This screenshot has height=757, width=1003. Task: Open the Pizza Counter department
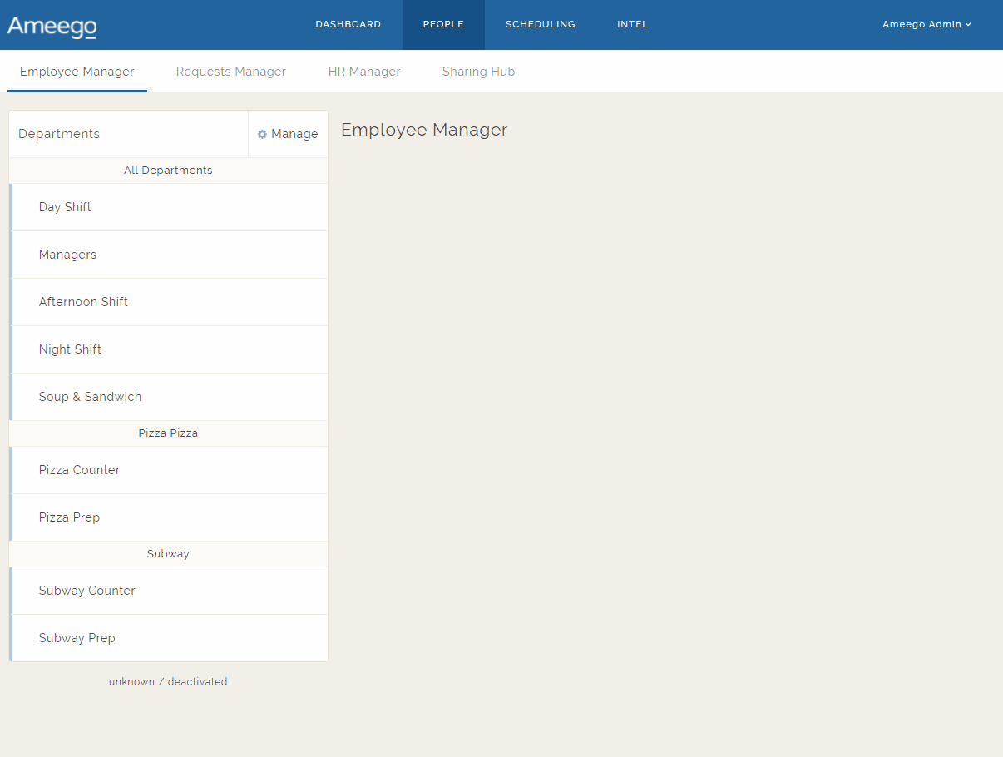pyautogui.click(x=79, y=470)
